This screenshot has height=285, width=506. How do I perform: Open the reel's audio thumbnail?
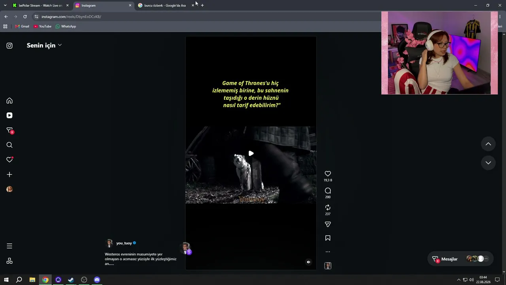pos(328,266)
